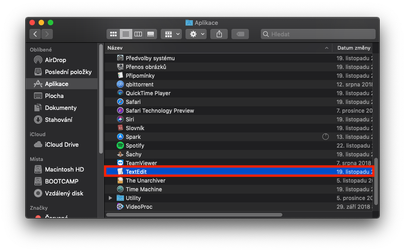This screenshot has width=405, height=252.
Task: Select the Šachy app icon
Action: point(120,154)
